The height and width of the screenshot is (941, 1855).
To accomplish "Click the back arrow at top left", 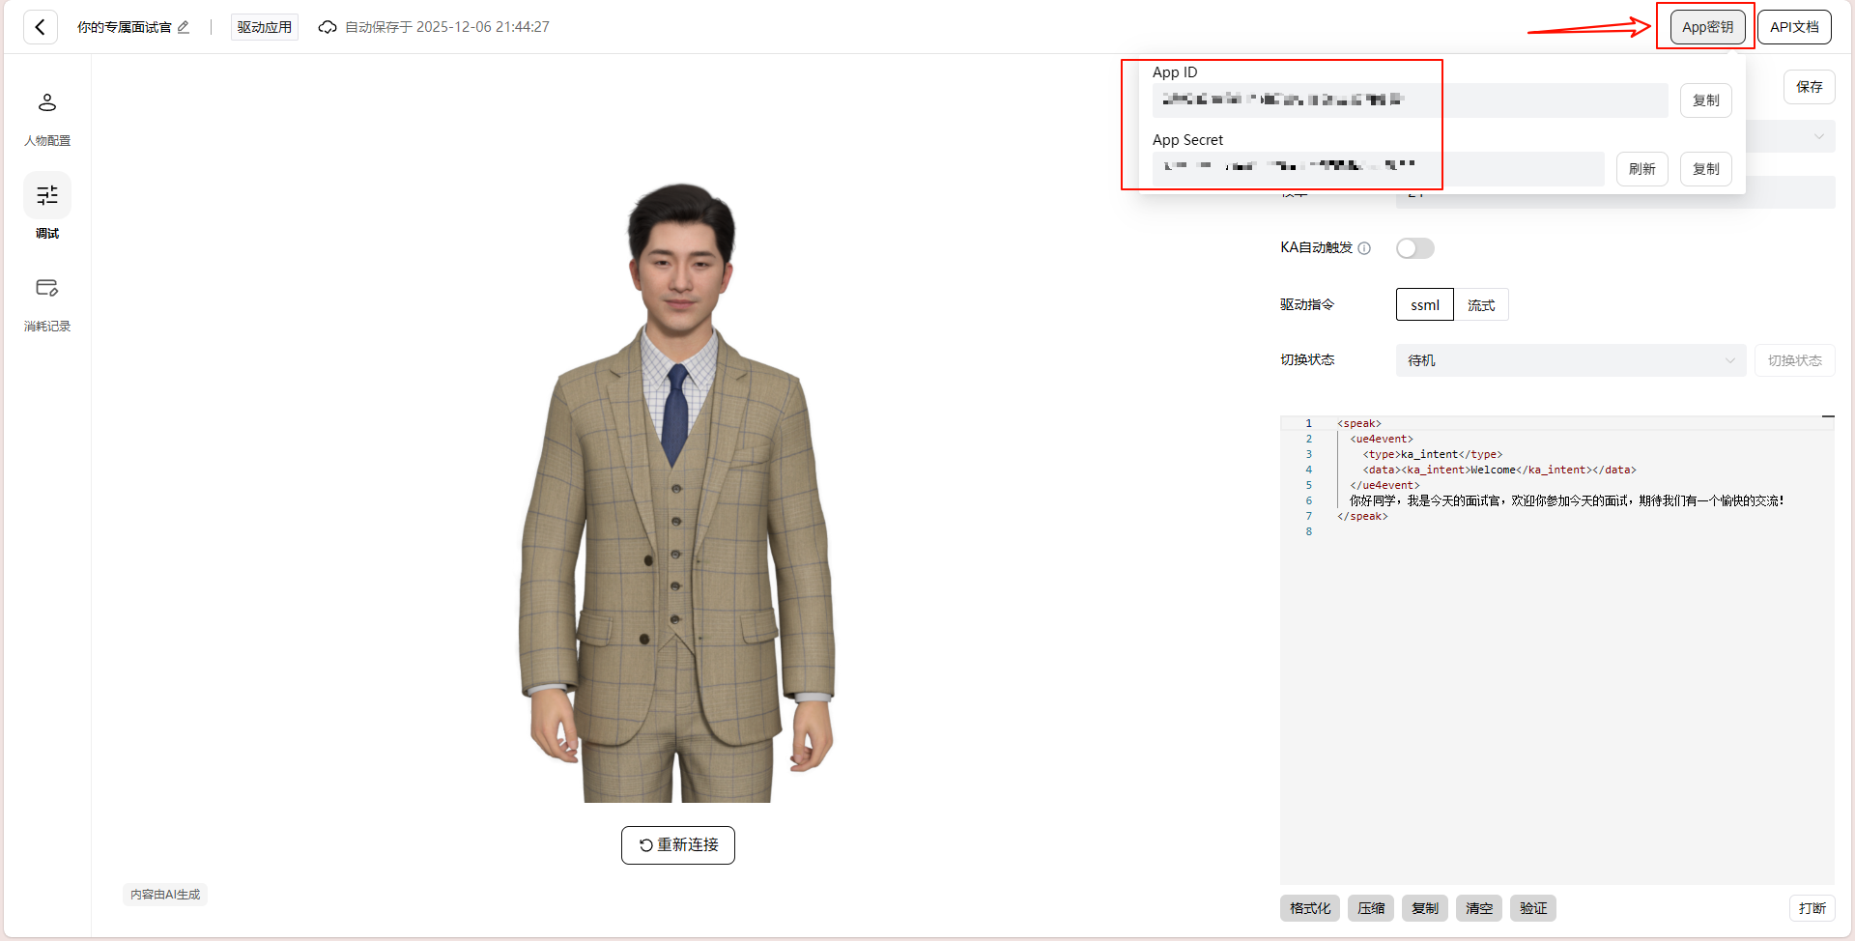I will click(x=40, y=26).
